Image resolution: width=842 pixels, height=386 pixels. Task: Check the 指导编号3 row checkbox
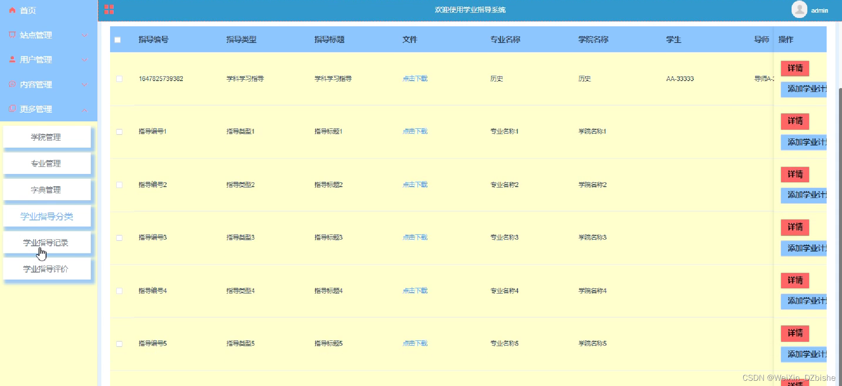click(119, 238)
